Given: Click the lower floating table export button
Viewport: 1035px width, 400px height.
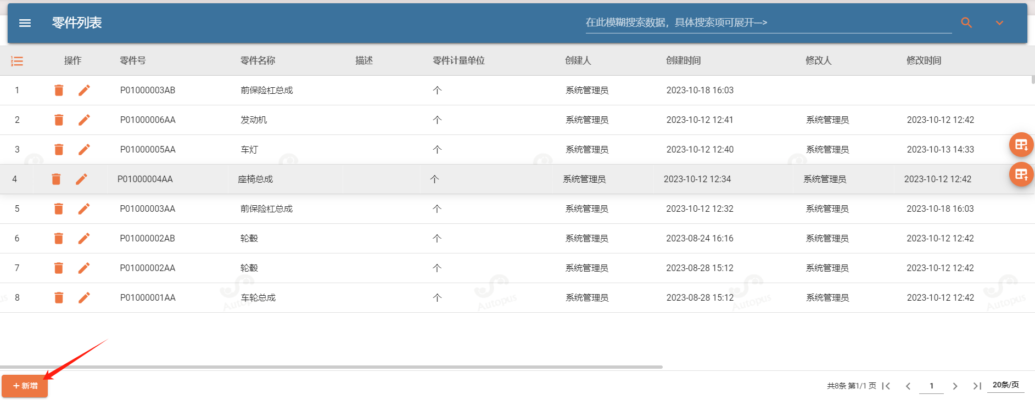Looking at the screenshot, I should (x=1021, y=174).
